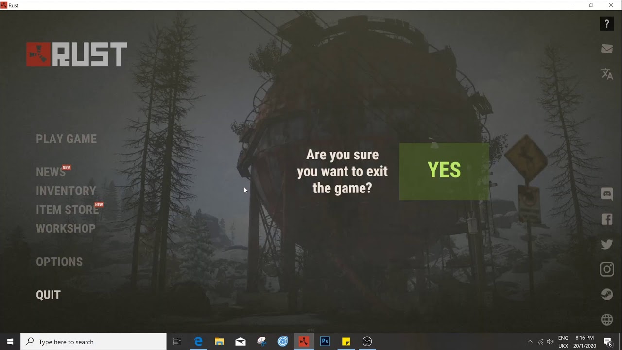Switch to Rust in the taskbar
622x350 pixels.
pyautogui.click(x=304, y=342)
